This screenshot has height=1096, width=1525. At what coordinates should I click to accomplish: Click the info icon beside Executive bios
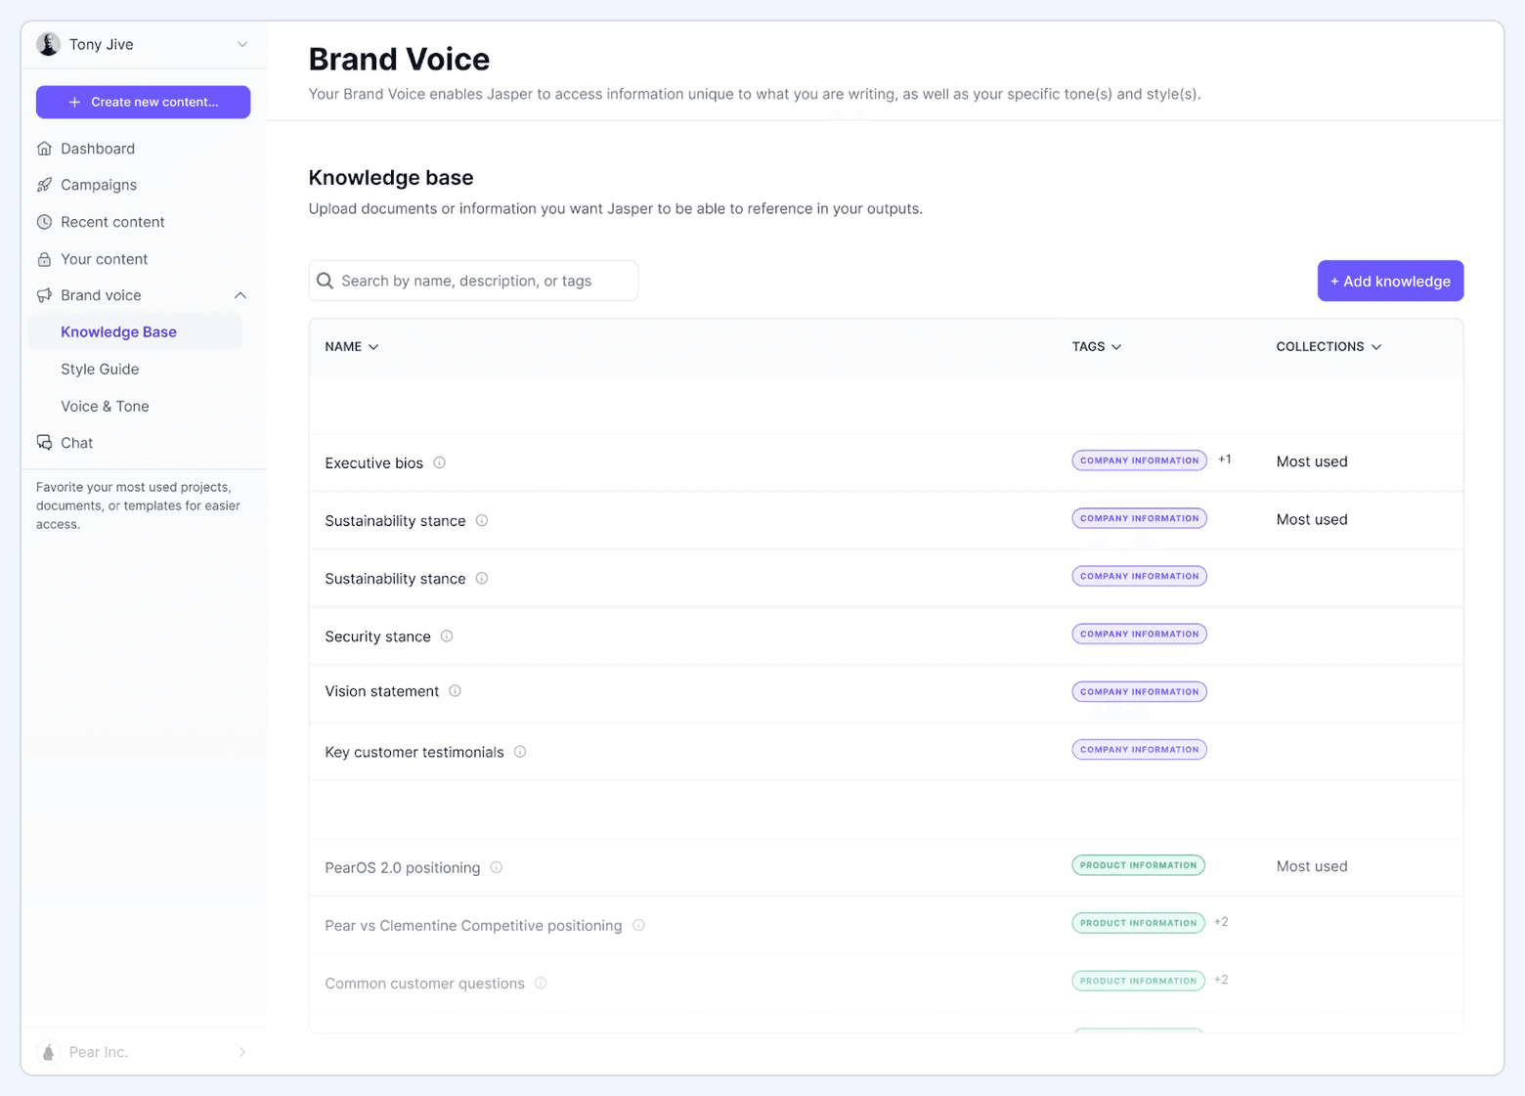(439, 462)
